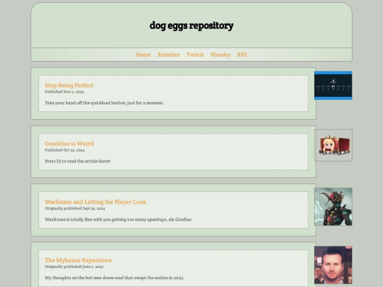
Task: Open 'The Myhouse Experience' article
Action: pos(78,260)
